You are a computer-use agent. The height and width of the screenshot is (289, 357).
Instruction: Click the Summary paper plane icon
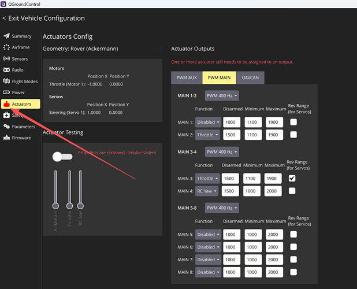pos(6,36)
